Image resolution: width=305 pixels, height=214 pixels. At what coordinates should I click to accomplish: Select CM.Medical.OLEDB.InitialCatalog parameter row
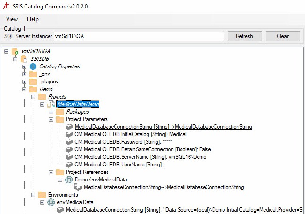coord(131,134)
